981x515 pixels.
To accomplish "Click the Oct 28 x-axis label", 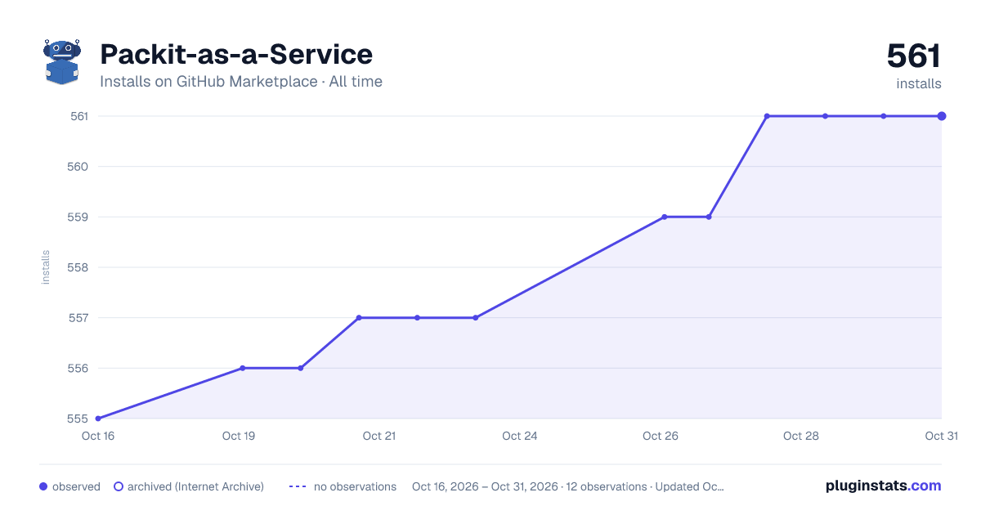I will 801,436.
